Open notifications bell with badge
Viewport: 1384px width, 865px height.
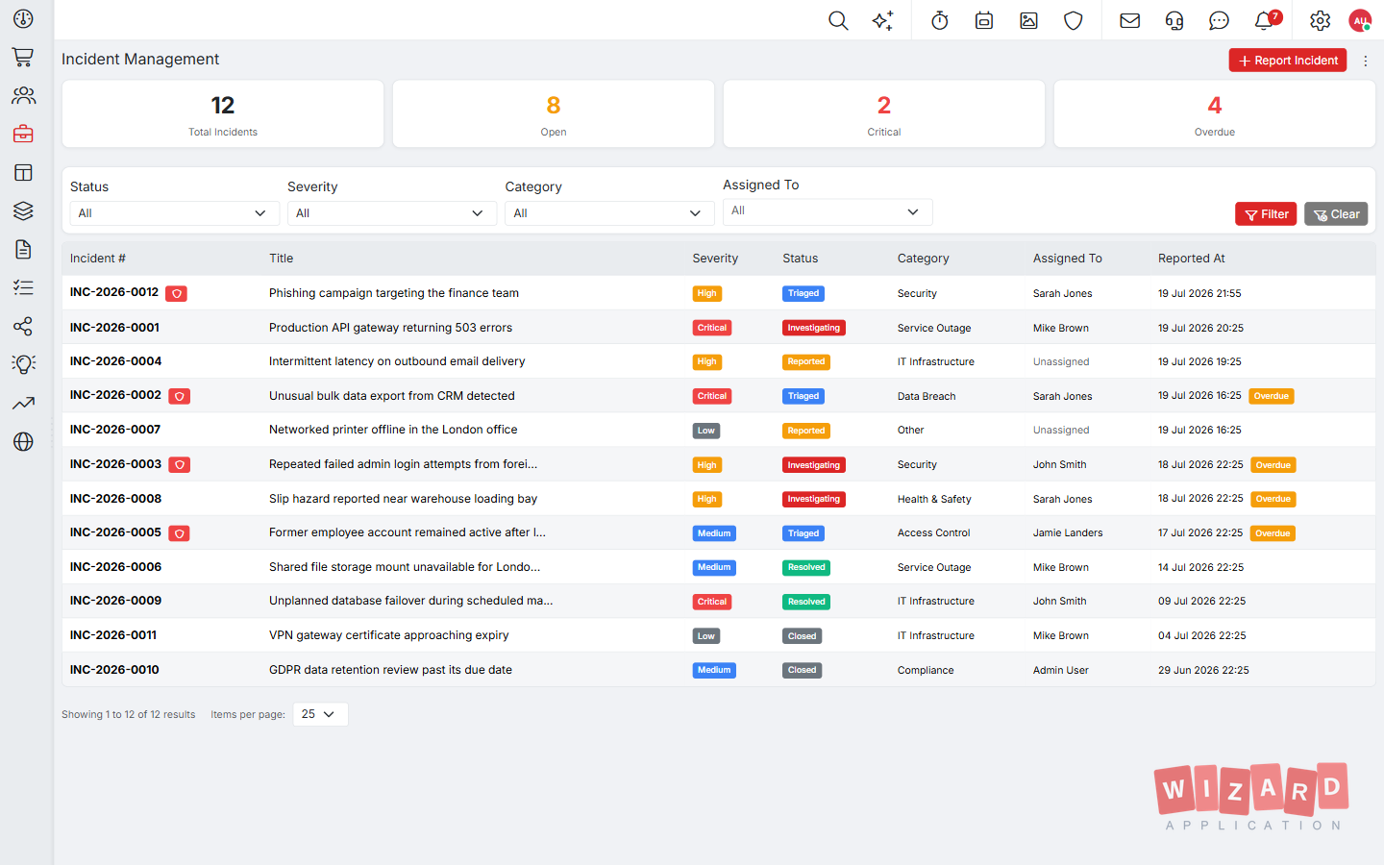coord(1266,20)
